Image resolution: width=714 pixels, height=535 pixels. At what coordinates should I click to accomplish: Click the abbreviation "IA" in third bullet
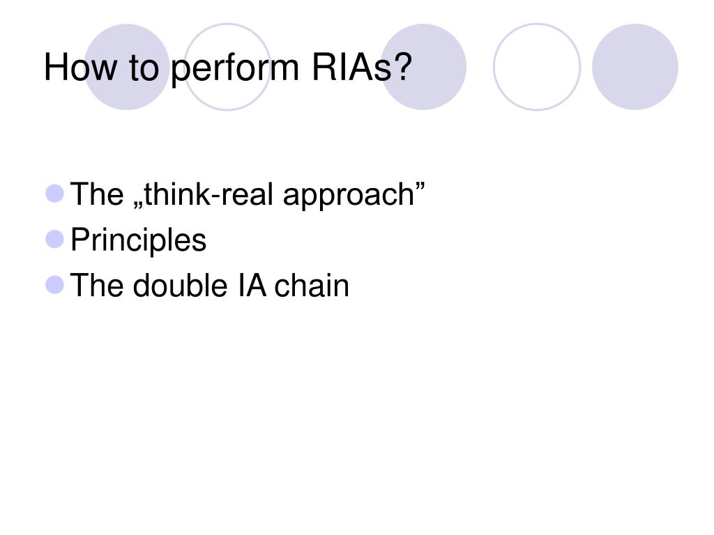point(252,286)
